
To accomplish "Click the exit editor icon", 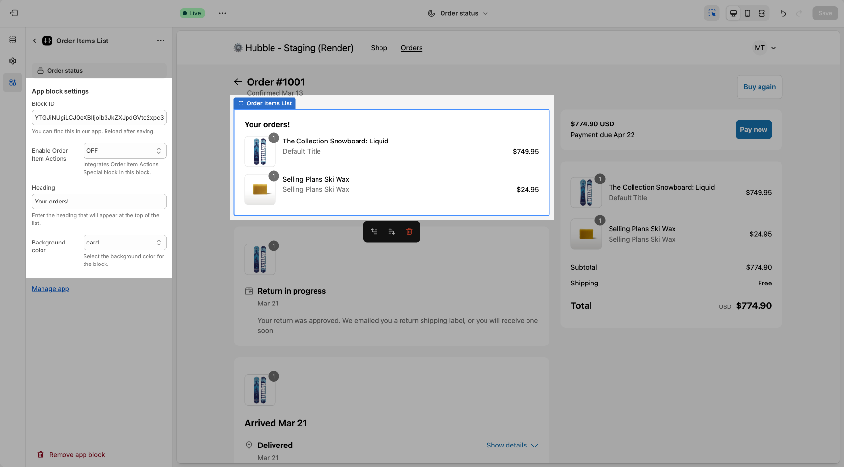I will [x=14, y=13].
